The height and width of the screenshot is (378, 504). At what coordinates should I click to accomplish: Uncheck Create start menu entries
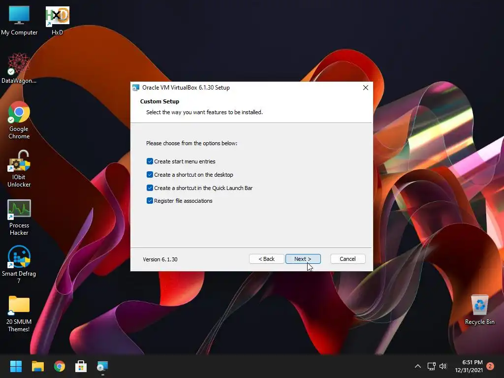tap(150, 161)
